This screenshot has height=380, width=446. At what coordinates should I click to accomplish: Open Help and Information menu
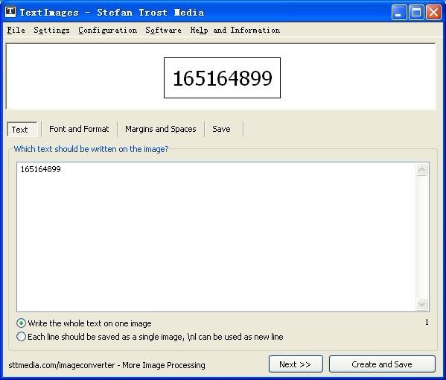pyautogui.click(x=235, y=30)
